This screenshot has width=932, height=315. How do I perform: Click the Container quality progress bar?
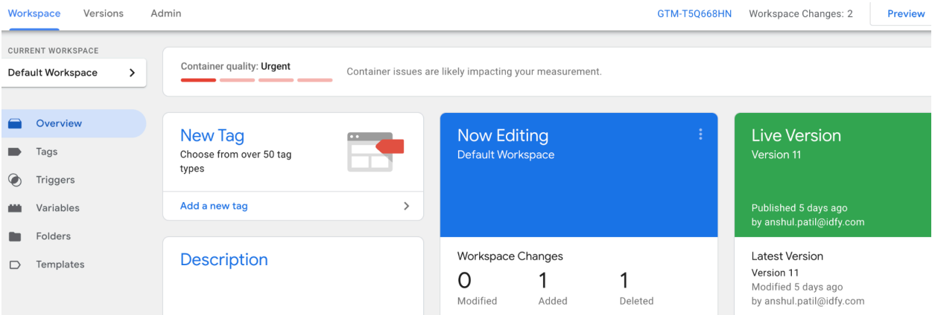[257, 80]
